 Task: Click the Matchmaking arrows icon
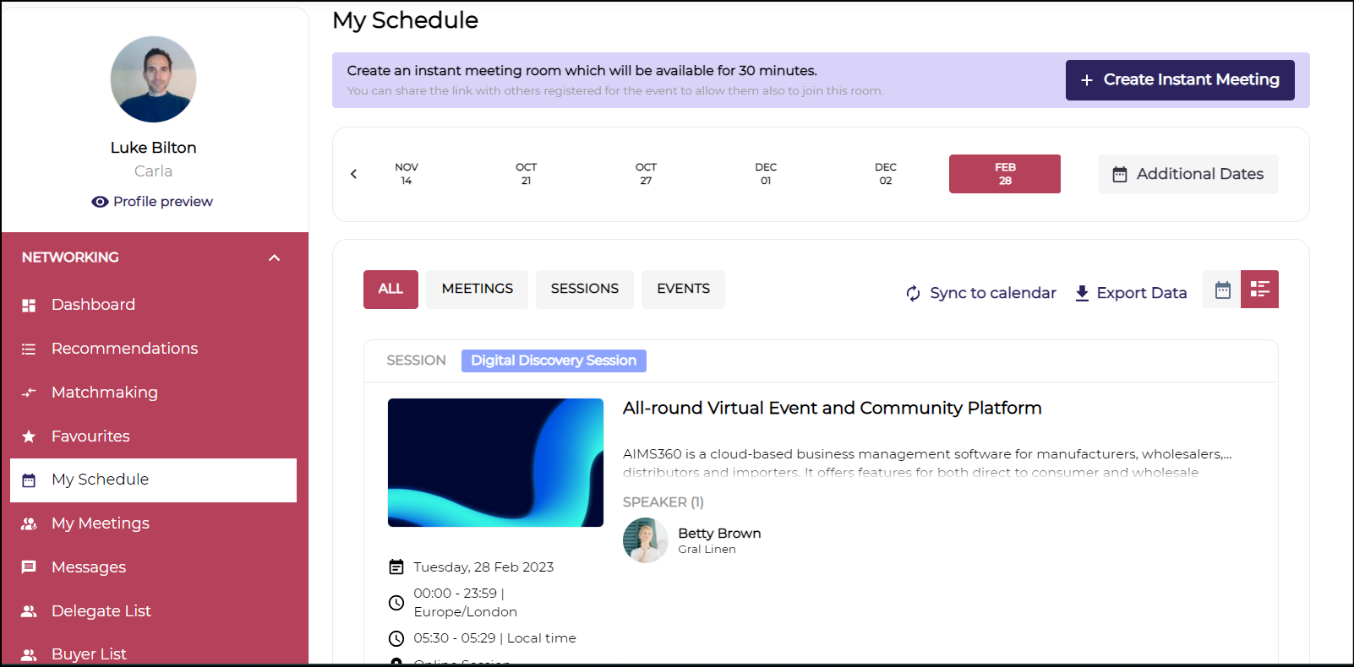tap(29, 393)
